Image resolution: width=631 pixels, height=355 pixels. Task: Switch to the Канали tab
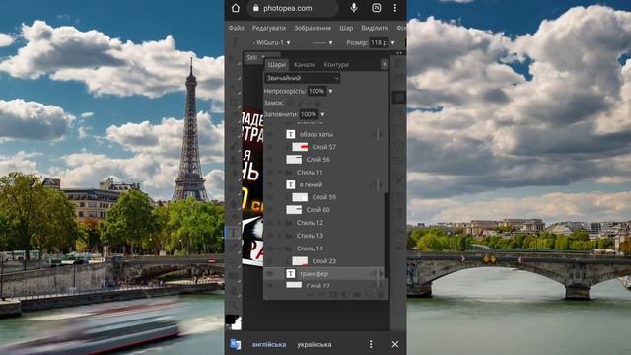pos(305,65)
